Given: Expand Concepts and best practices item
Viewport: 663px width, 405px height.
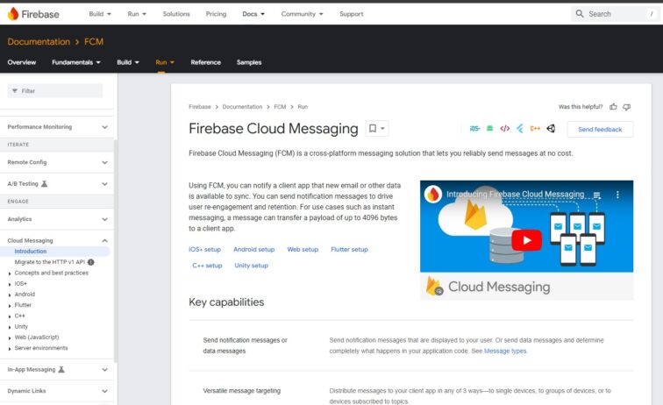Looking at the screenshot, I should pos(10,274).
